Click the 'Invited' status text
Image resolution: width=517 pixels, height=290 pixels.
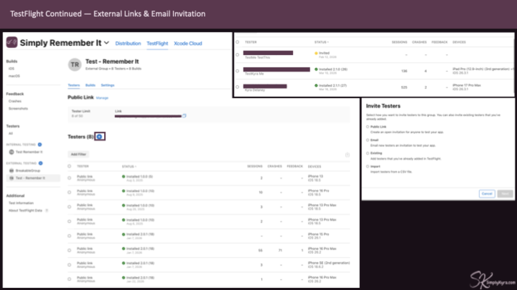click(324, 53)
